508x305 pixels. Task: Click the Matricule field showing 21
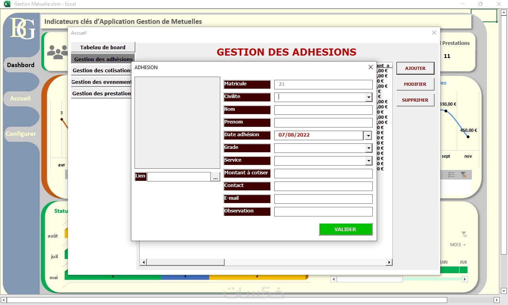click(x=323, y=85)
